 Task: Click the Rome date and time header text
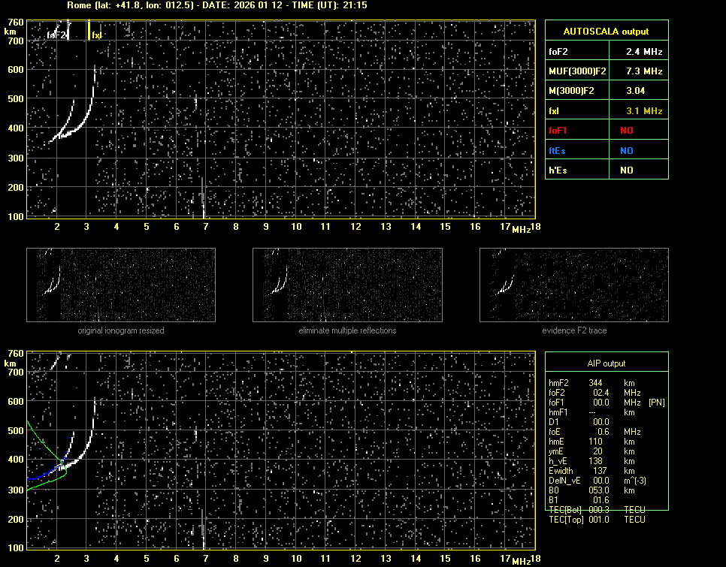point(217,5)
